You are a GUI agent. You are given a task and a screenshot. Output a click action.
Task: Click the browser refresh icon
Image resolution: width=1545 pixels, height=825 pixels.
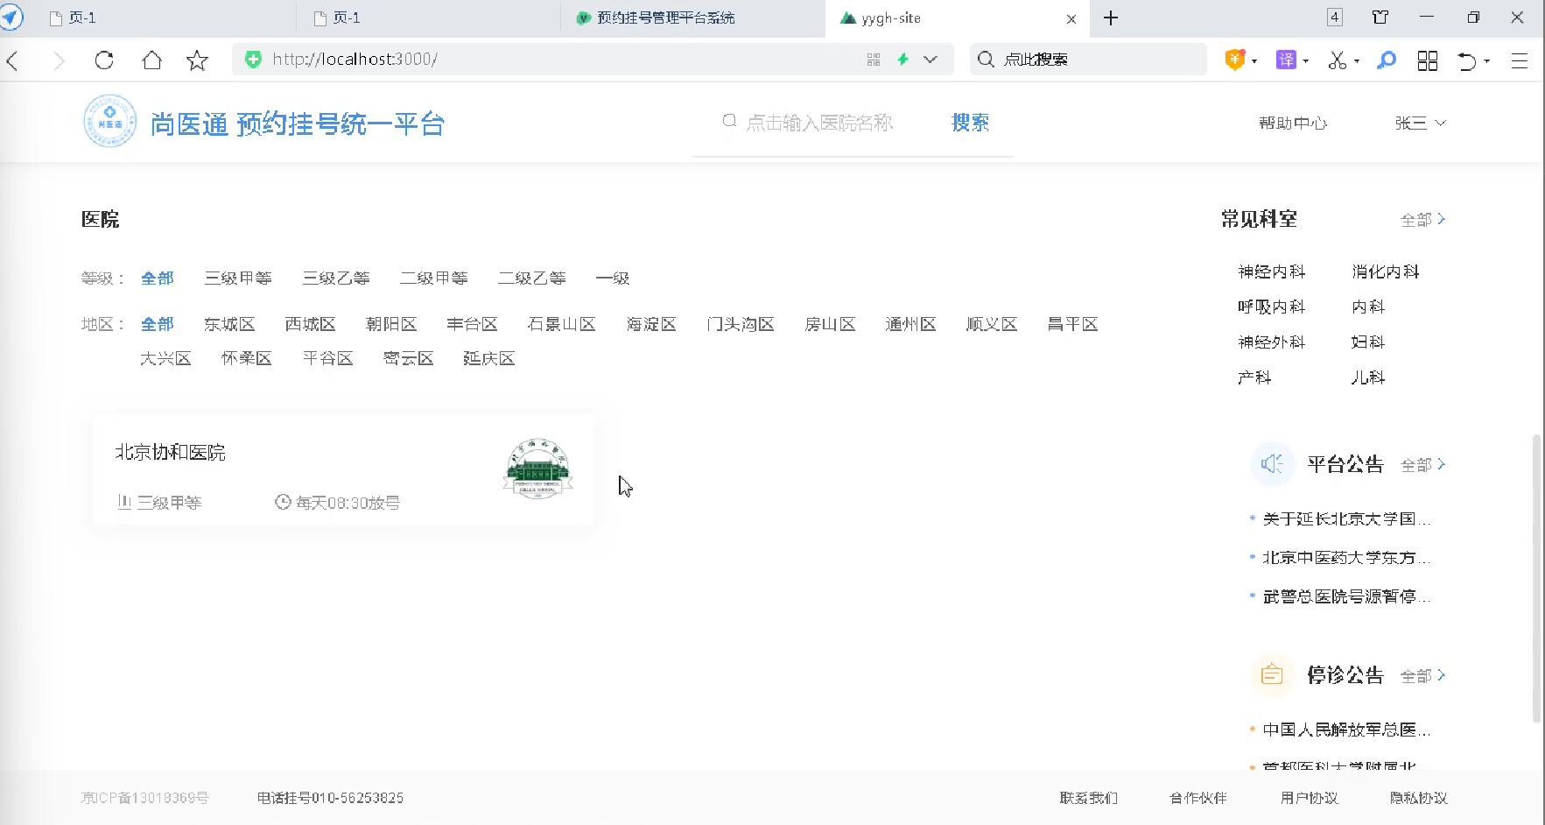coord(104,60)
